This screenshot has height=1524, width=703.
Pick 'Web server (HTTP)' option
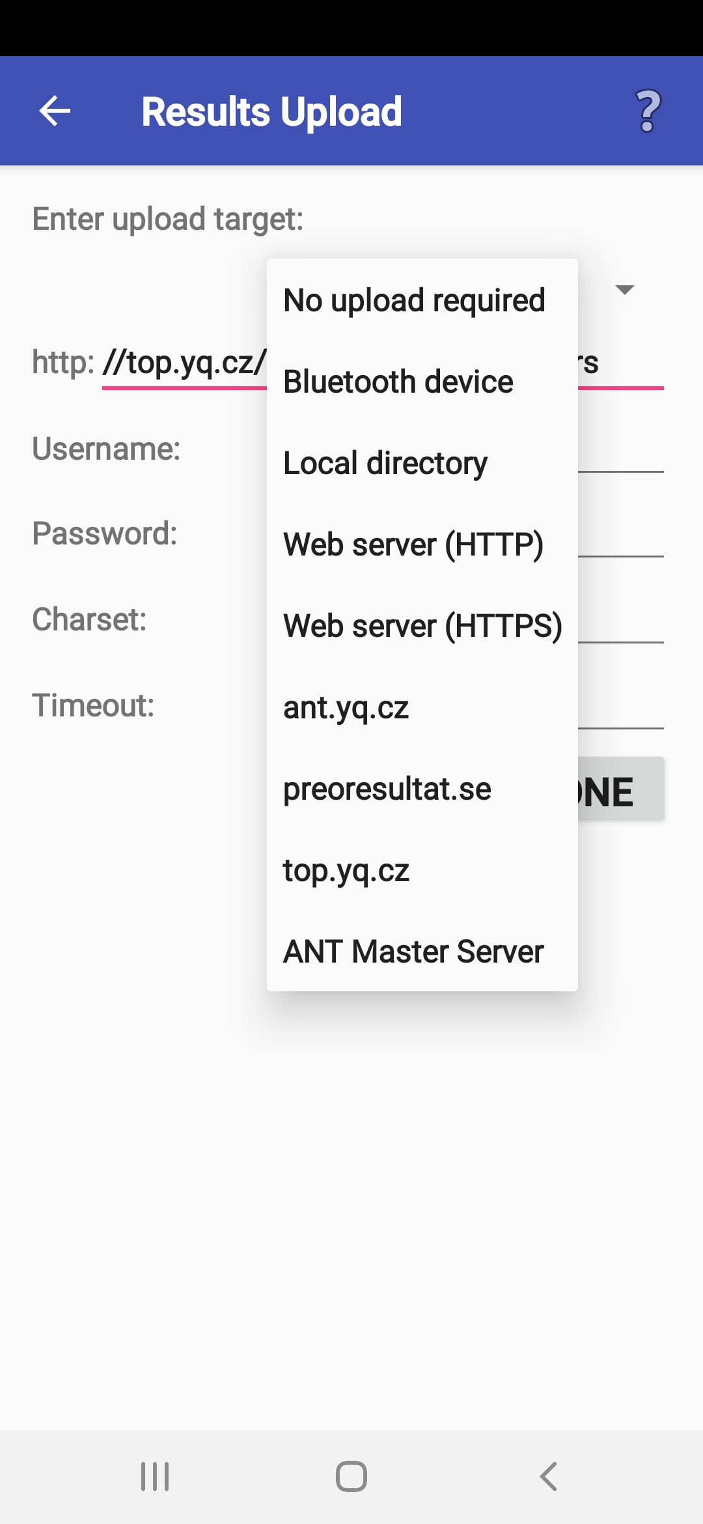[422, 544]
